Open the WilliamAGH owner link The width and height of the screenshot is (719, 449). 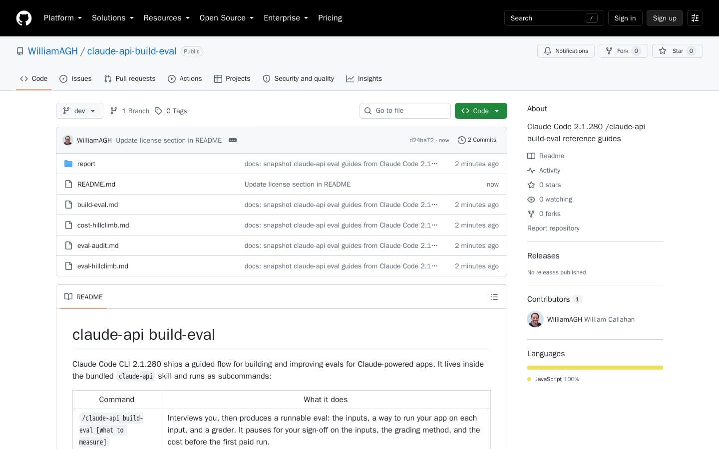53,51
